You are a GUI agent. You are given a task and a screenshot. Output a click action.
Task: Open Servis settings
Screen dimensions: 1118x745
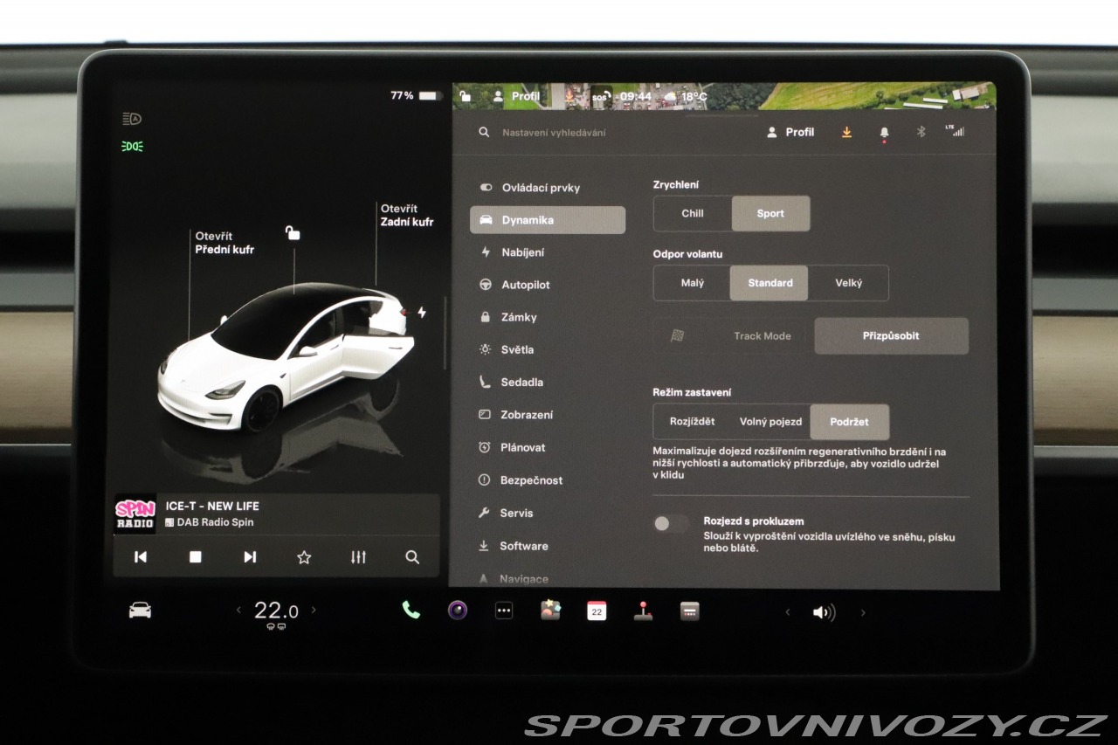point(548,513)
